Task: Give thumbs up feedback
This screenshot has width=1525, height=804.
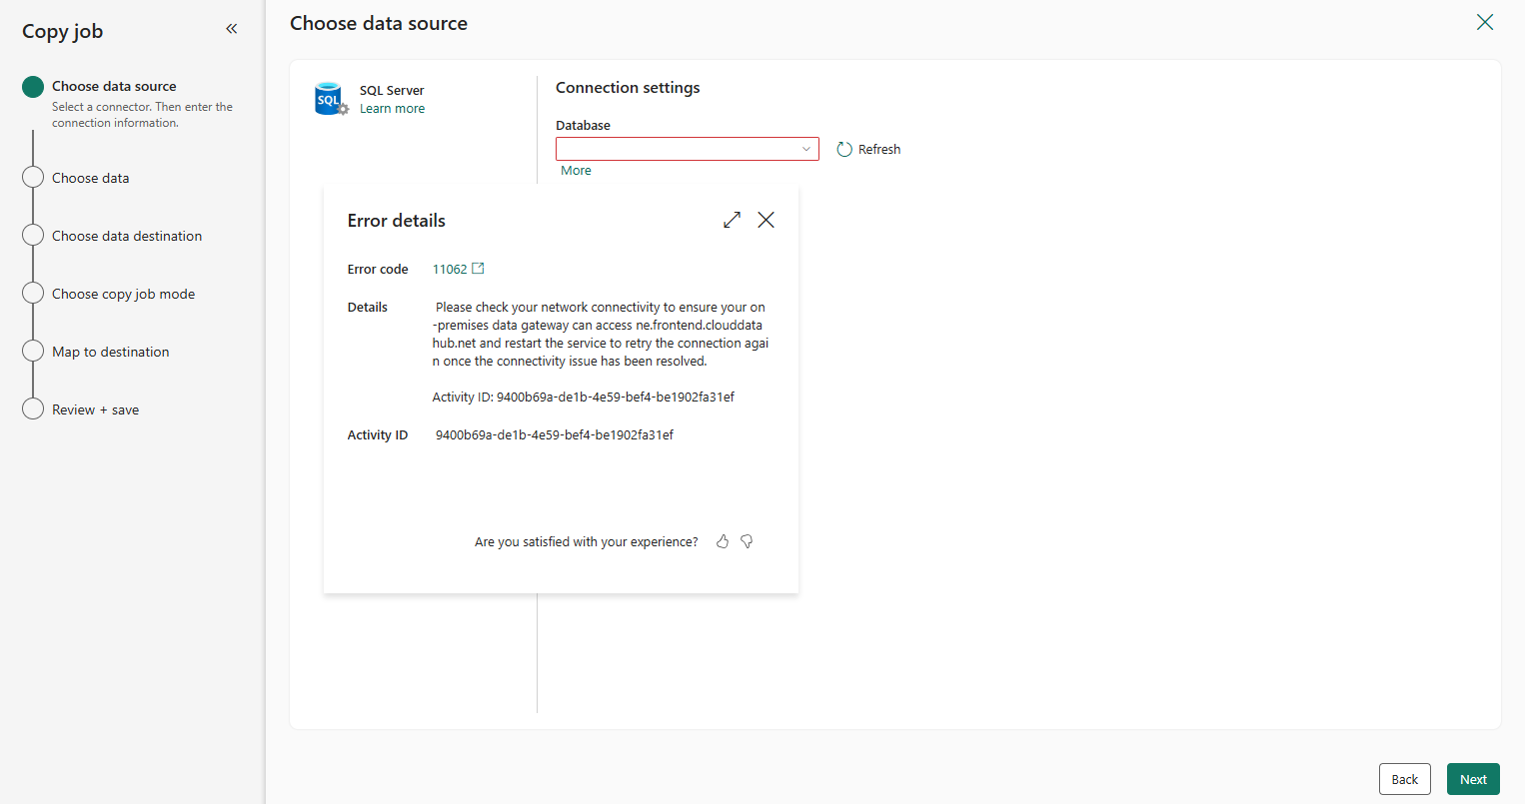Action: pos(723,541)
